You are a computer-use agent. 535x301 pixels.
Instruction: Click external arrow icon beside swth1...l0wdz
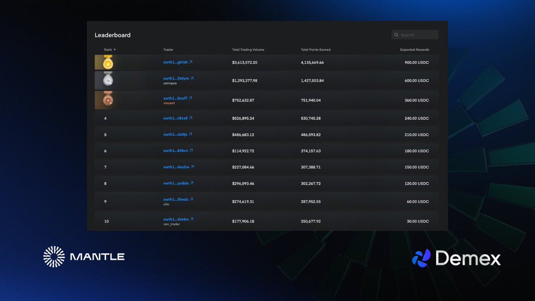pos(191,199)
